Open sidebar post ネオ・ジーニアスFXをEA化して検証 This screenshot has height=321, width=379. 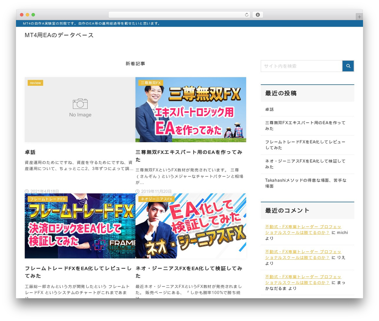pyautogui.click(x=305, y=164)
